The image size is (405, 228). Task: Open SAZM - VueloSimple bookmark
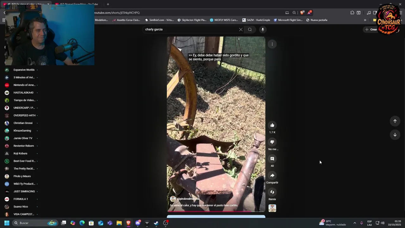[x=256, y=20]
